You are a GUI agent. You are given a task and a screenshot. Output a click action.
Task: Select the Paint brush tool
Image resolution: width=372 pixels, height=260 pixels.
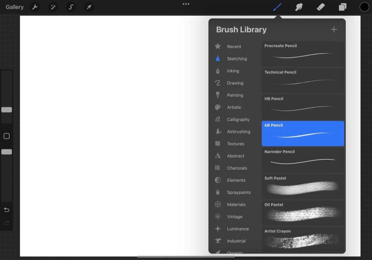(277, 7)
